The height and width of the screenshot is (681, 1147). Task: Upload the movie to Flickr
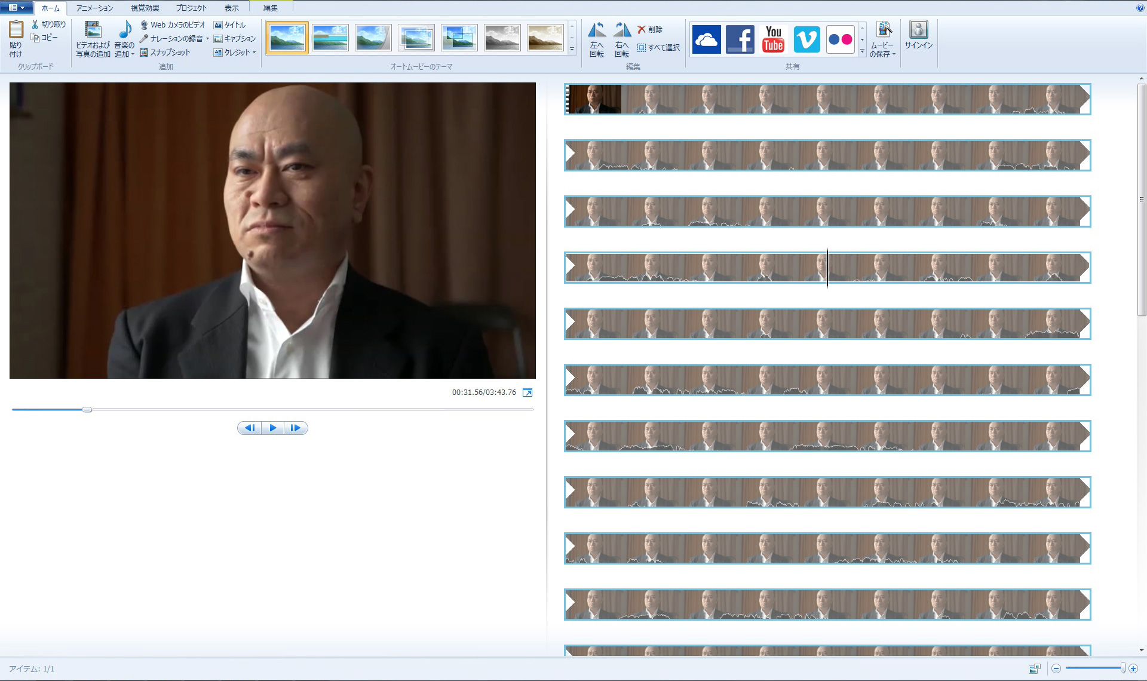coord(839,39)
